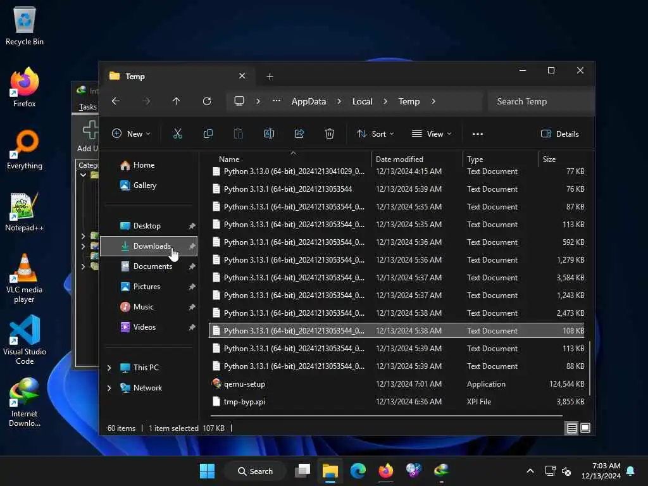The width and height of the screenshot is (648, 486).
Task: Open Downloads in quick access
Action: (x=149, y=246)
